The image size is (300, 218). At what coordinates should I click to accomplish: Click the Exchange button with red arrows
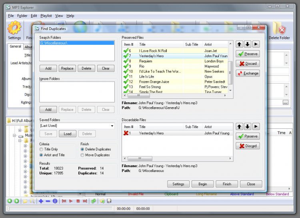coord(247,73)
